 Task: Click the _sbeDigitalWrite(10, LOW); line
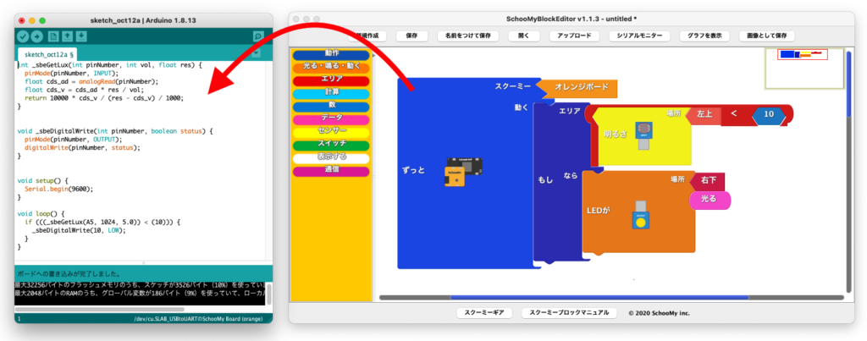point(79,230)
